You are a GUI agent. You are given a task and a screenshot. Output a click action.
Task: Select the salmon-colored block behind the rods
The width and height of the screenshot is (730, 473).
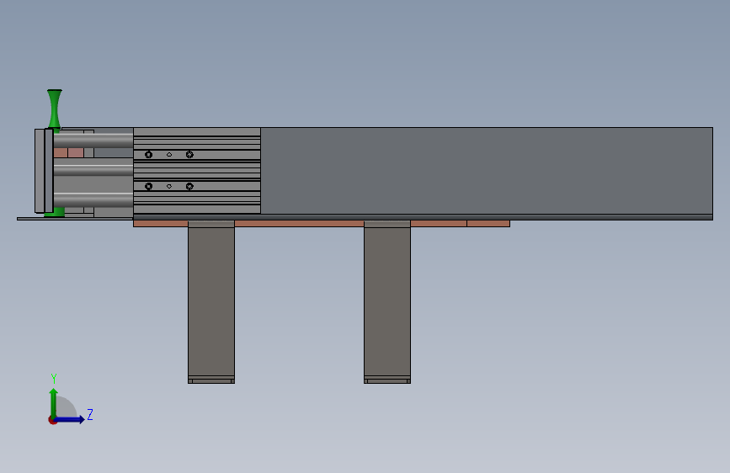[x=68, y=152]
